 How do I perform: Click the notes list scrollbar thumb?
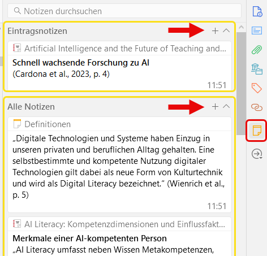241,84
